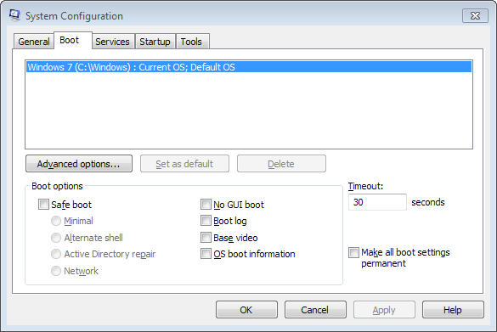497x332 pixels.
Task: Enable OS boot information checkbox
Action: click(206, 253)
